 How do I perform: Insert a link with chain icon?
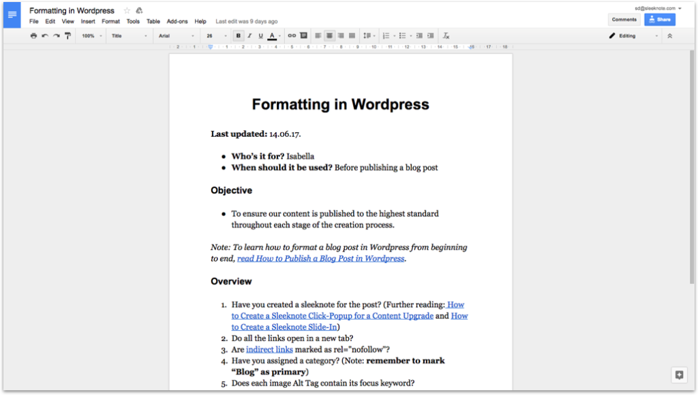(292, 35)
